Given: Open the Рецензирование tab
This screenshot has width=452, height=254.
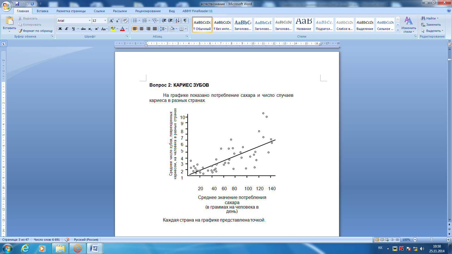Looking at the screenshot, I should click(148, 11).
